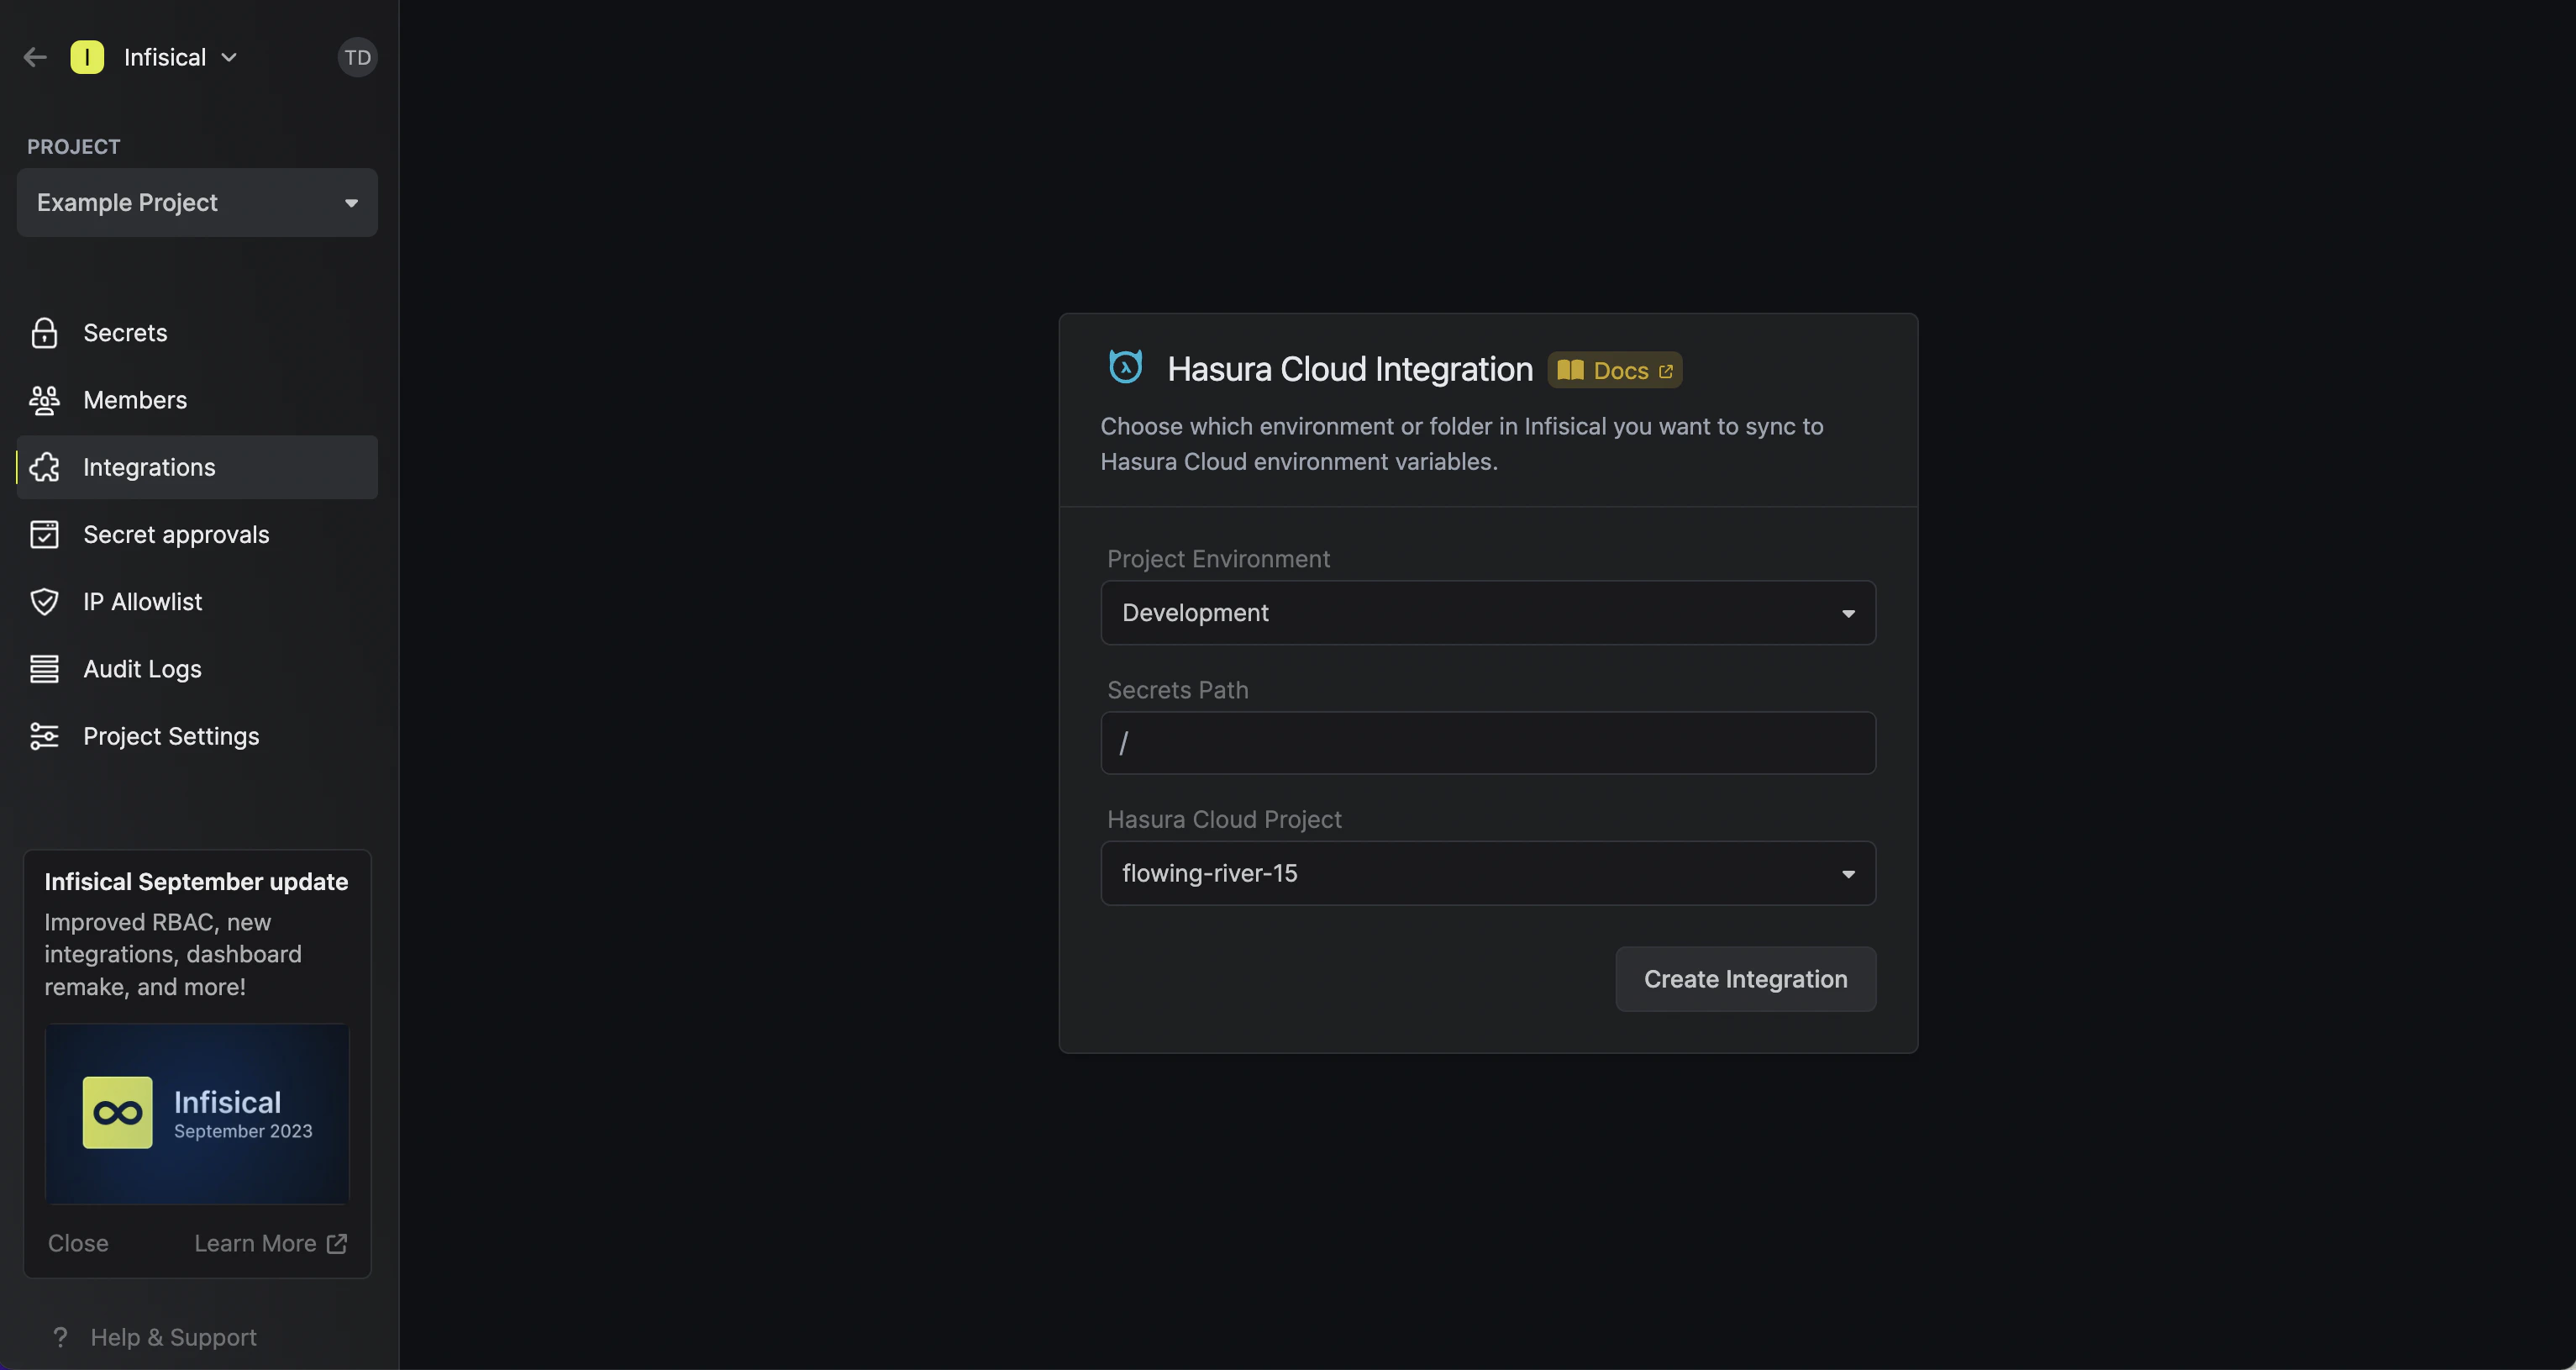Open the Hasura Cloud Project dropdown flowing-river-15

1488,872
